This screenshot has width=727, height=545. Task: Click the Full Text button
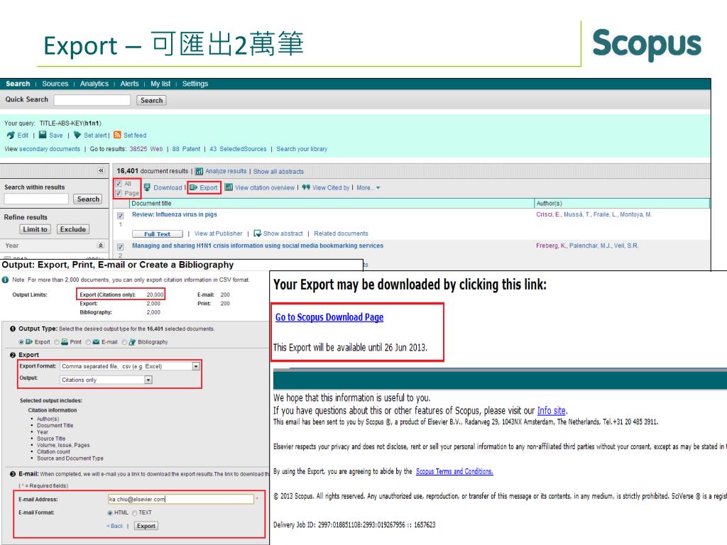(x=157, y=234)
